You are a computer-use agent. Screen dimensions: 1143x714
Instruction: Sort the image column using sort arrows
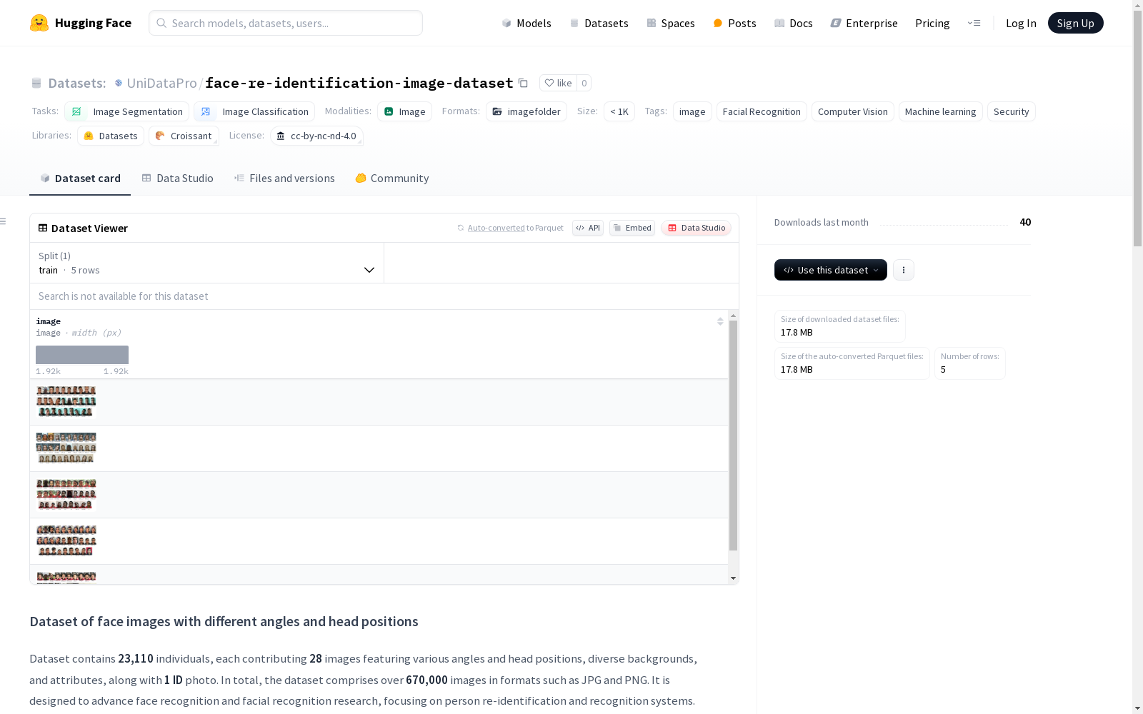[x=720, y=321]
